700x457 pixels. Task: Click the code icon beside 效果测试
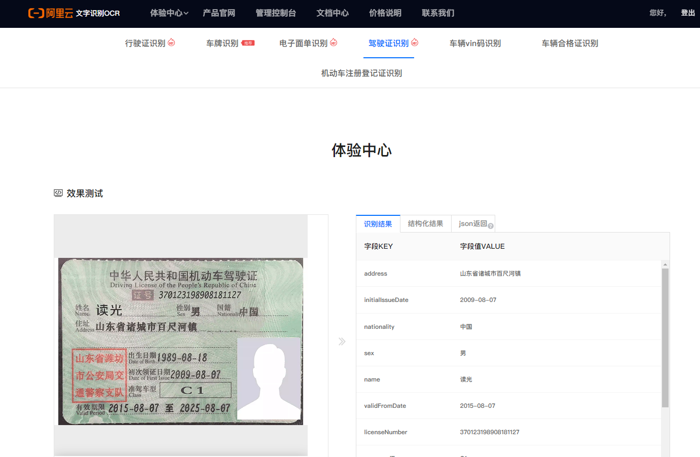(58, 193)
